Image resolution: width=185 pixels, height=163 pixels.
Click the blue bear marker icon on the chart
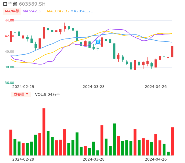pyautogui.click(x=98, y=42)
